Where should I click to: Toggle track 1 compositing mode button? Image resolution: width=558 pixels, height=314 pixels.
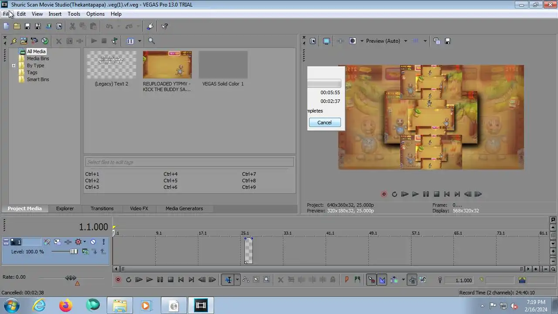tap(85, 252)
